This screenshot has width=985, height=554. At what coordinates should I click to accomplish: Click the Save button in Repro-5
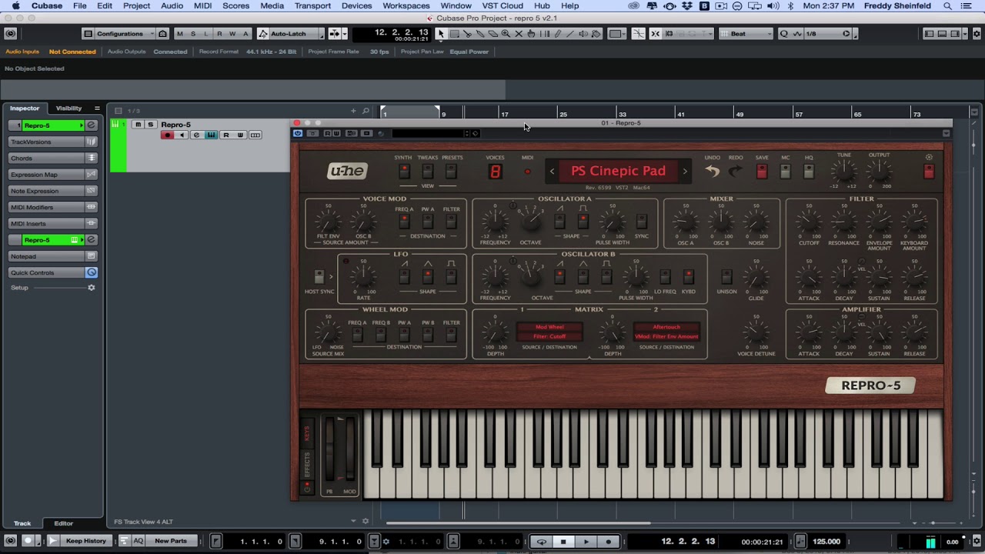pyautogui.click(x=761, y=172)
